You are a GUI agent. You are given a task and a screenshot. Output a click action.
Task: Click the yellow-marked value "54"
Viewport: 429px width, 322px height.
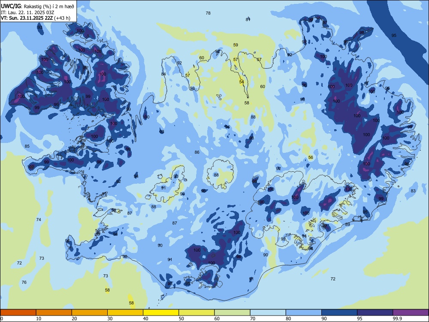(x=241, y=82)
